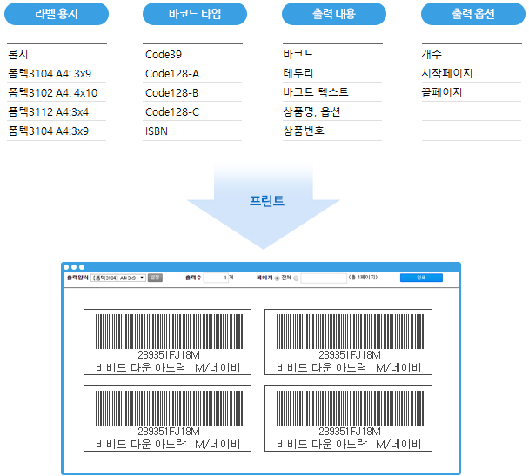Open the 출력양식 dropdown [폼텍3104] A4:3x9
The width and height of the screenshot is (529, 476).
pos(118,278)
